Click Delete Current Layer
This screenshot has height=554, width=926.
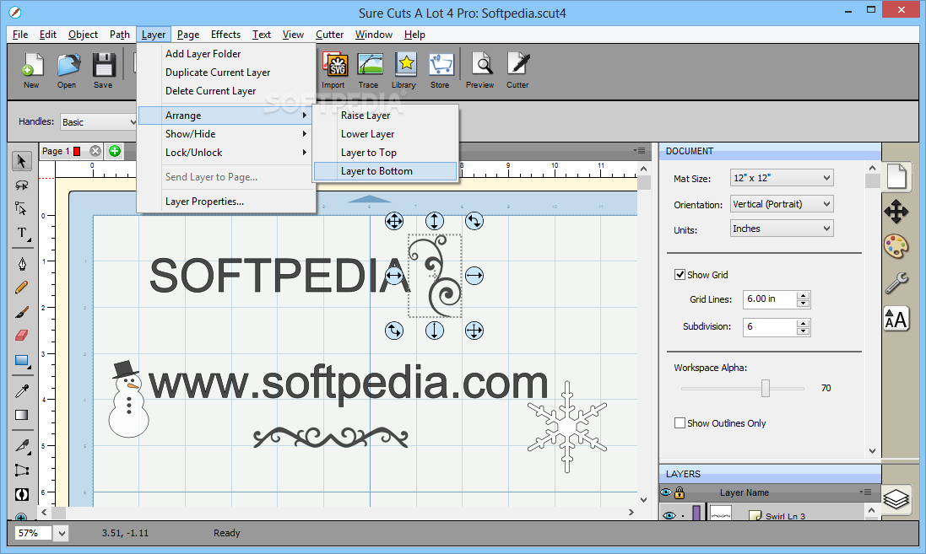click(225, 91)
